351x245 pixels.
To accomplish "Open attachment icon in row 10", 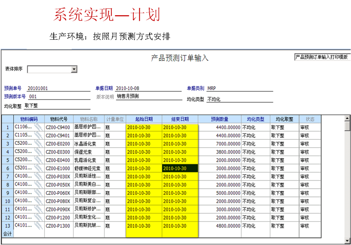I will click(38, 201).
